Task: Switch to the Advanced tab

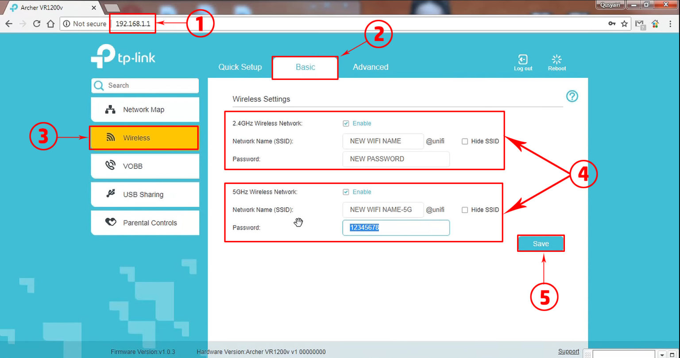Action: click(x=371, y=67)
